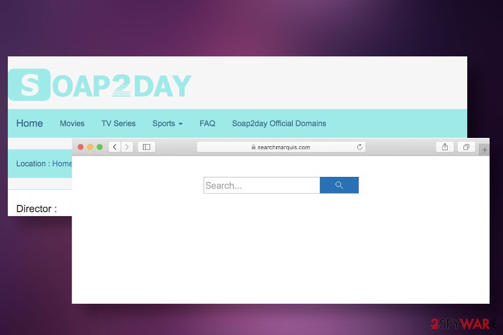
Task: Reload the searchmarquis.com page
Action: click(359, 147)
